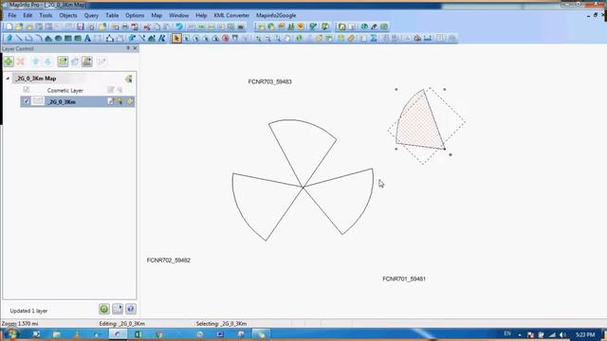Click the Move Layer Up arrow
The height and width of the screenshot is (341, 607).
pyautogui.click(x=36, y=62)
